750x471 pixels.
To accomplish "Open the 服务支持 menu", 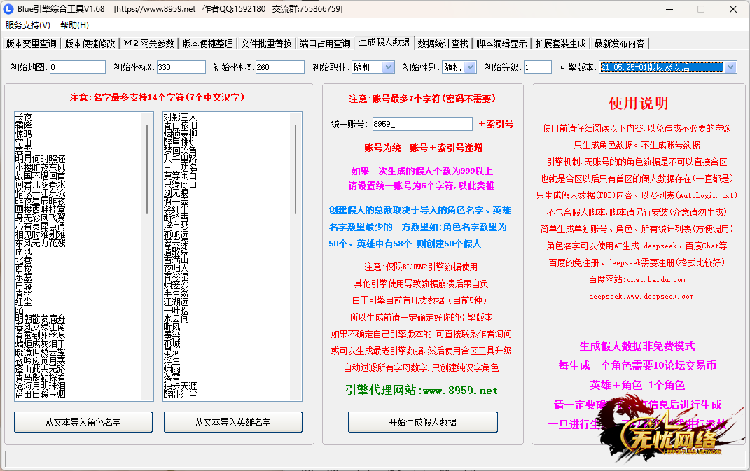I will [x=28, y=25].
